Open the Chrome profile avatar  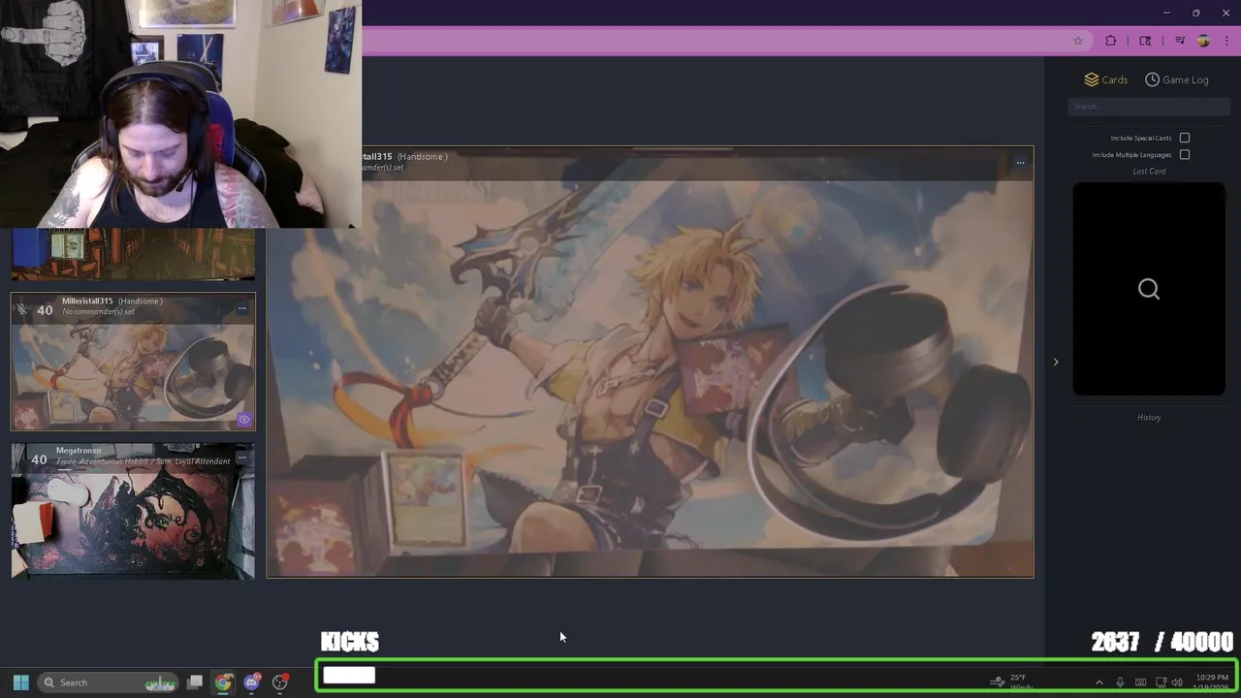[1203, 41]
